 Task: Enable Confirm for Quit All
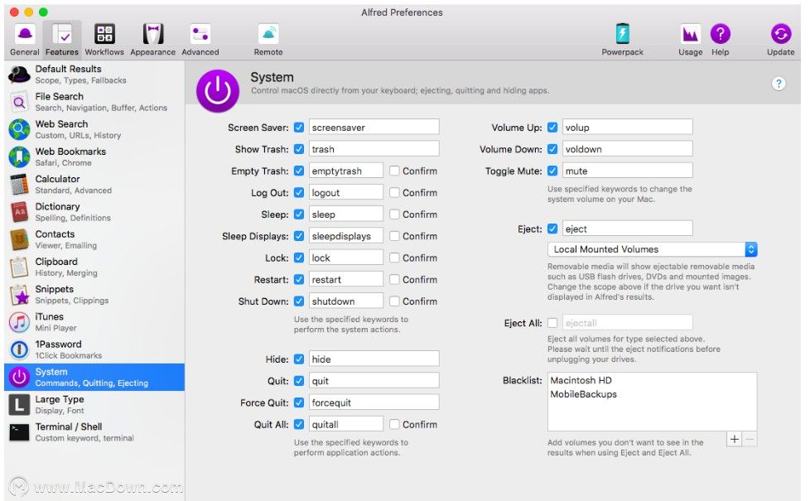point(395,424)
